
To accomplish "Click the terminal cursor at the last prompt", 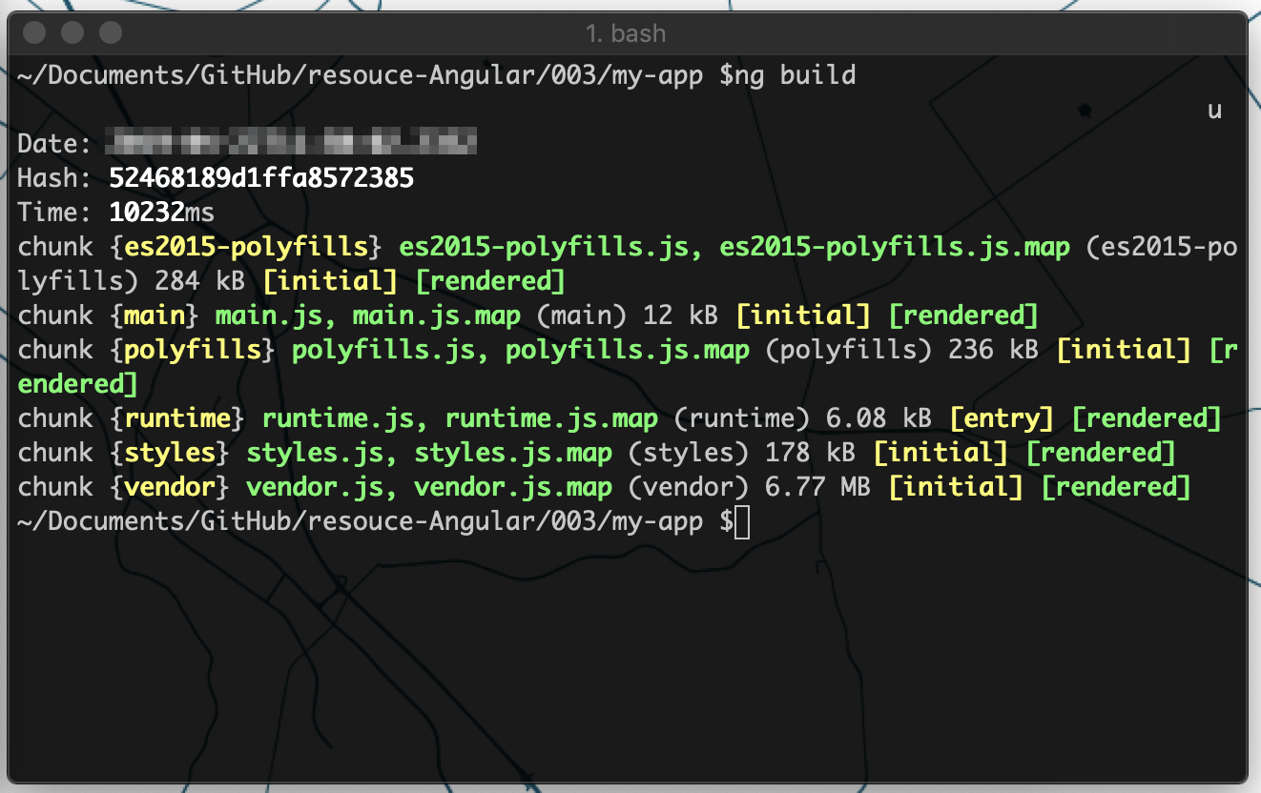I will click(743, 521).
